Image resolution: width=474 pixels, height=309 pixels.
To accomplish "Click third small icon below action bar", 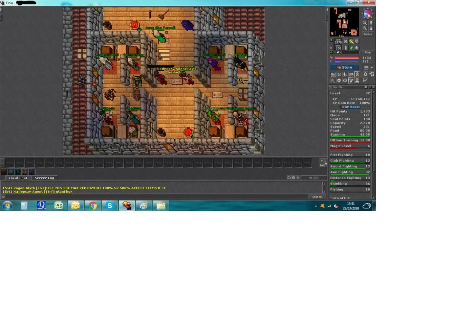I will [x=18, y=172].
